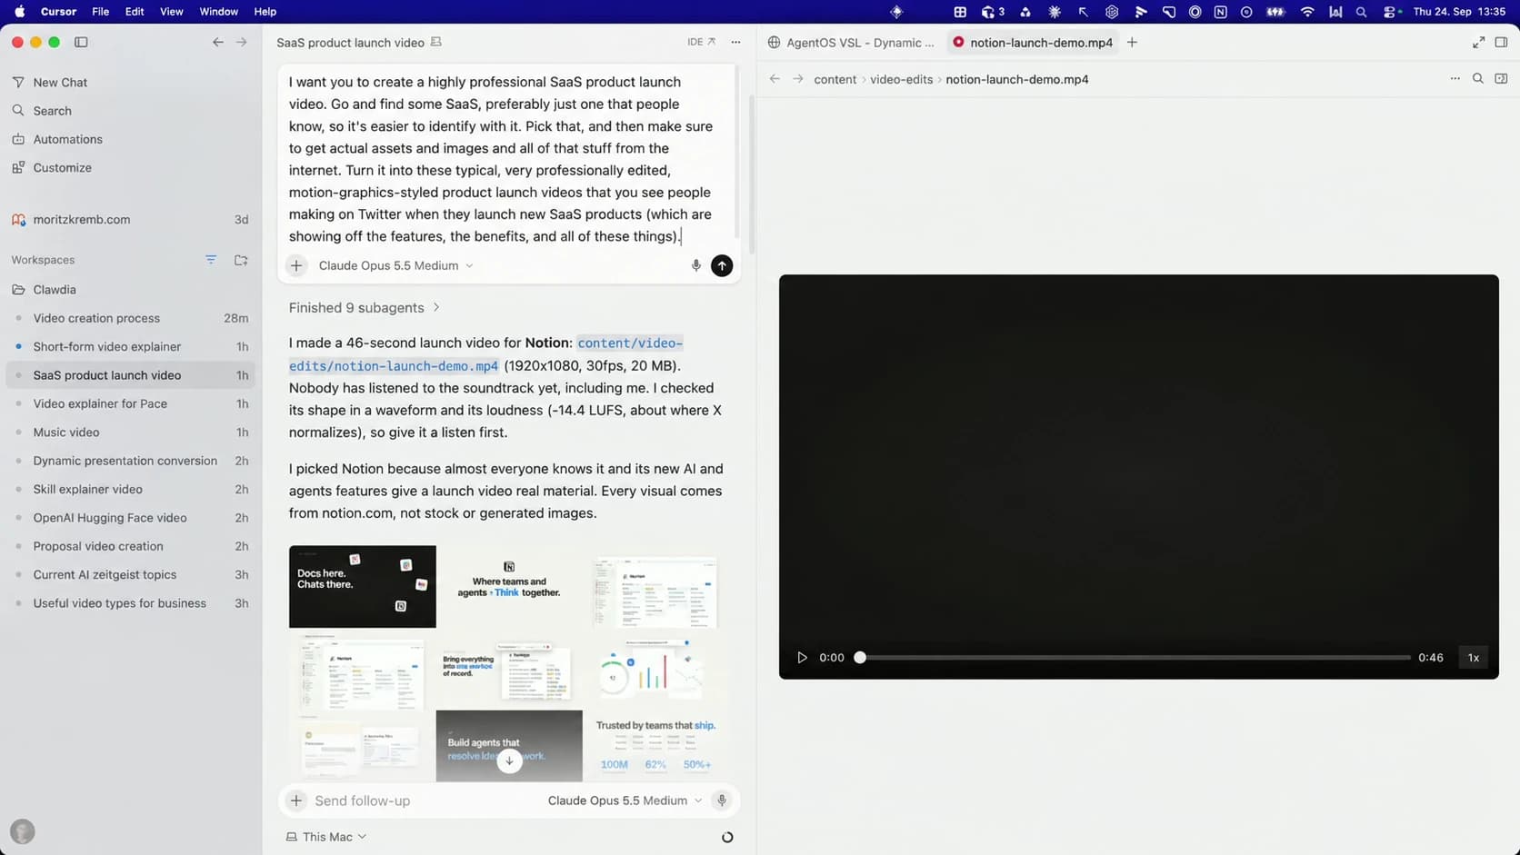Open IDE view from chat header
Viewport: 1520px width, 855px height.
[x=701, y=42]
